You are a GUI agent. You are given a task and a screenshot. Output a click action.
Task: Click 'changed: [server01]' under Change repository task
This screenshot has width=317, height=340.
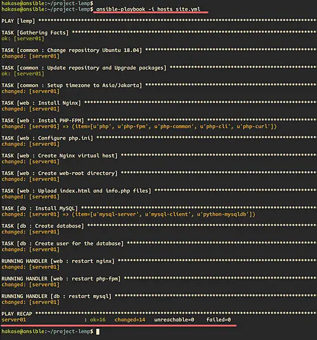click(30, 56)
